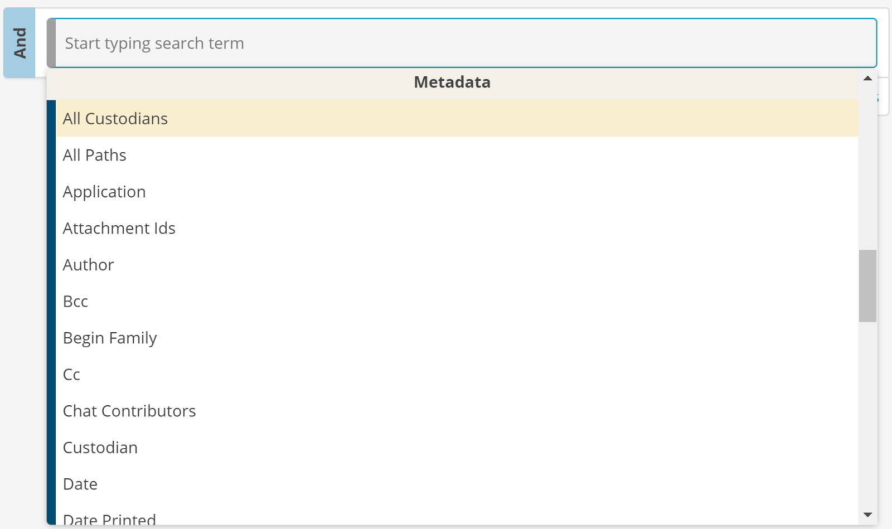Select the Date field
This screenshot has height=529, width=892.
click(457, 483)
